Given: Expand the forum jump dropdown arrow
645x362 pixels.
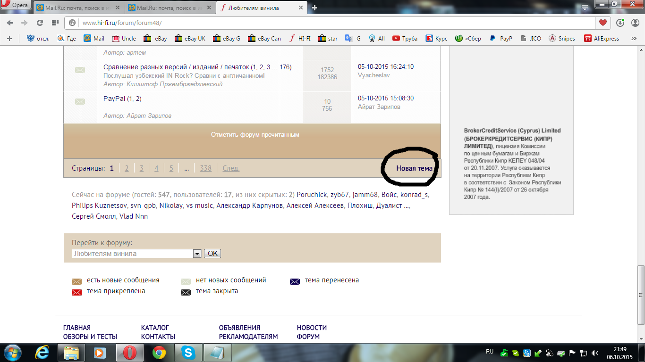Looking at the screenshot, I should [x=197, y=254].
